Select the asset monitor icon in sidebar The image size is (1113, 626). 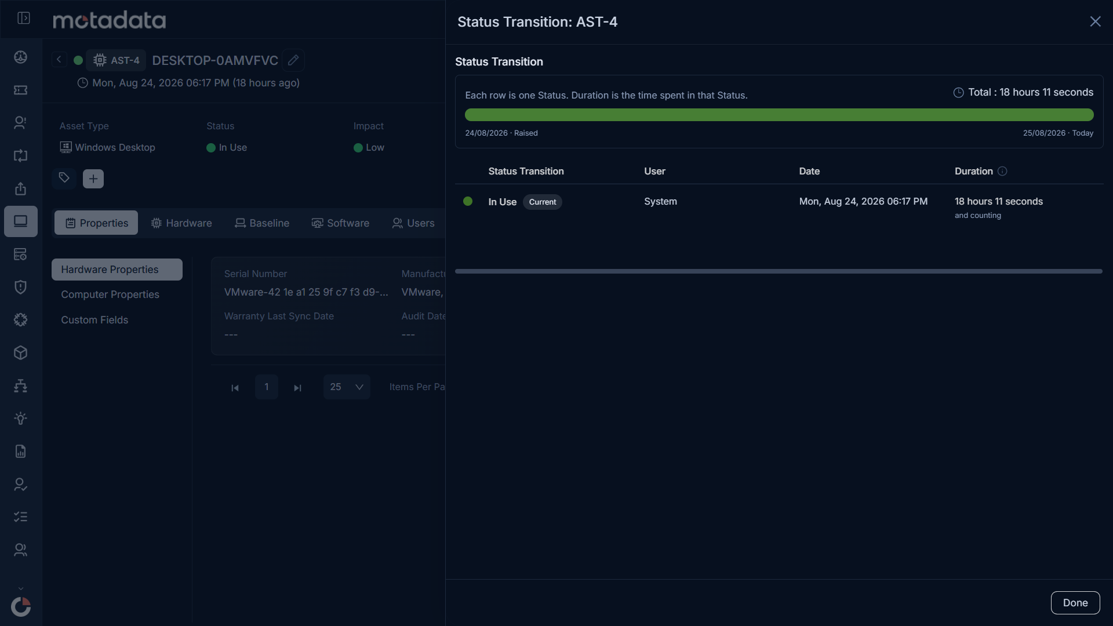point(21,221)
